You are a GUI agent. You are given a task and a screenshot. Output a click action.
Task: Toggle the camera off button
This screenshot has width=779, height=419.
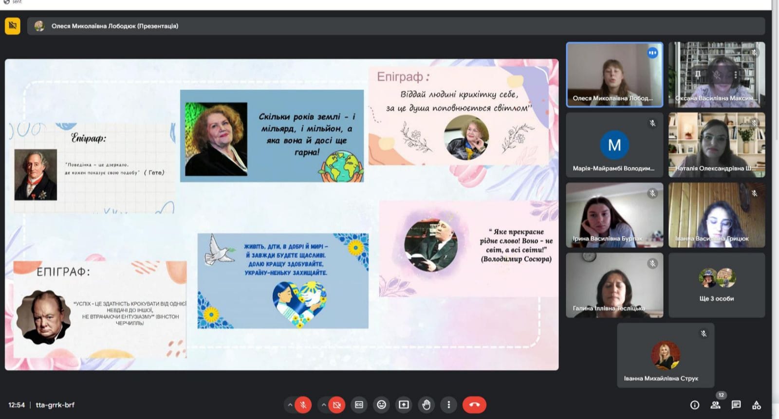(336, 405)
